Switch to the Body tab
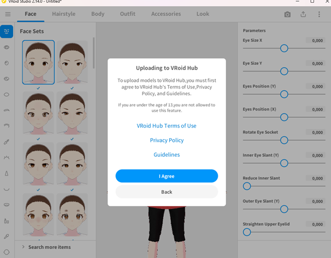 click(98, 14)
